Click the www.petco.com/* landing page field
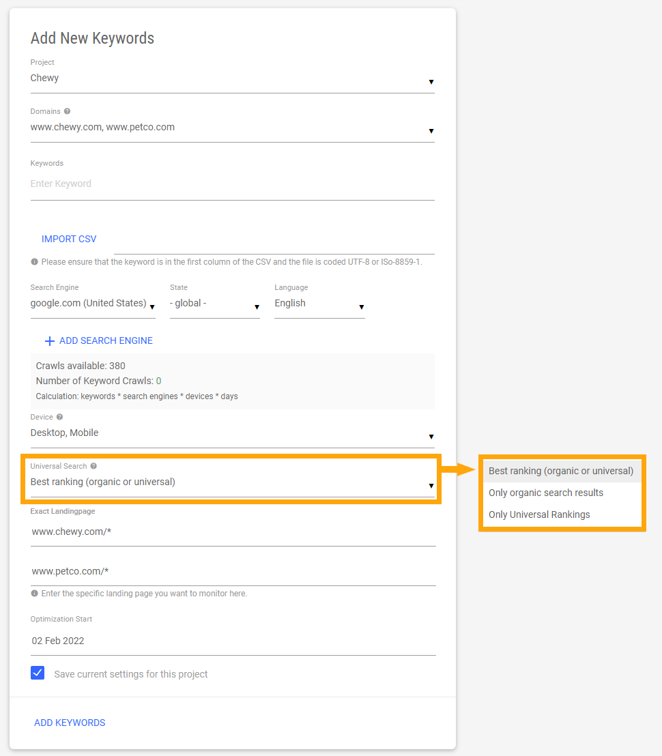The image size is (662, 756). pyautogui.click(x=233, y=572)
